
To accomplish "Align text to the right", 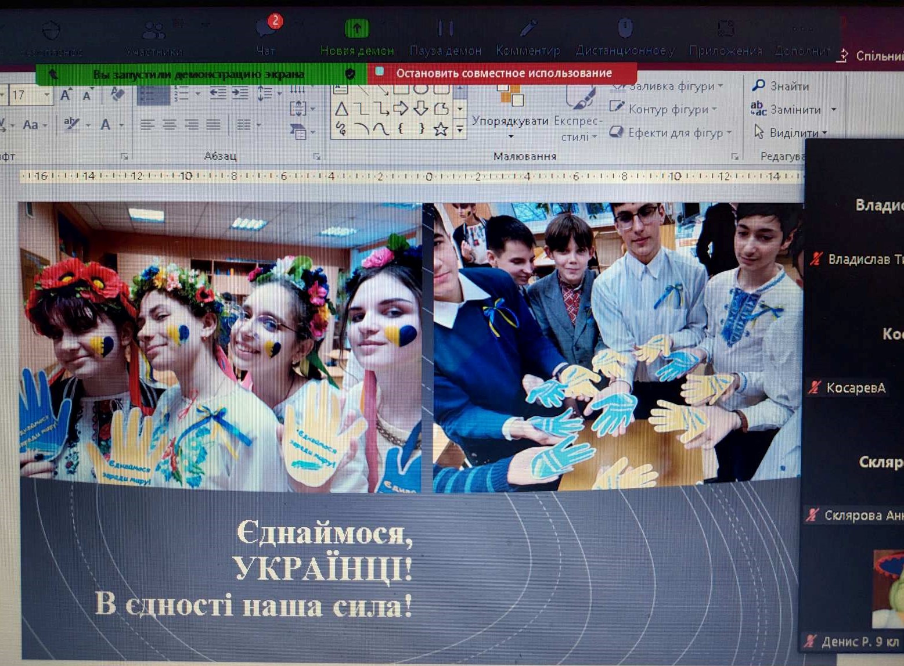I will [x=192, y=125].
